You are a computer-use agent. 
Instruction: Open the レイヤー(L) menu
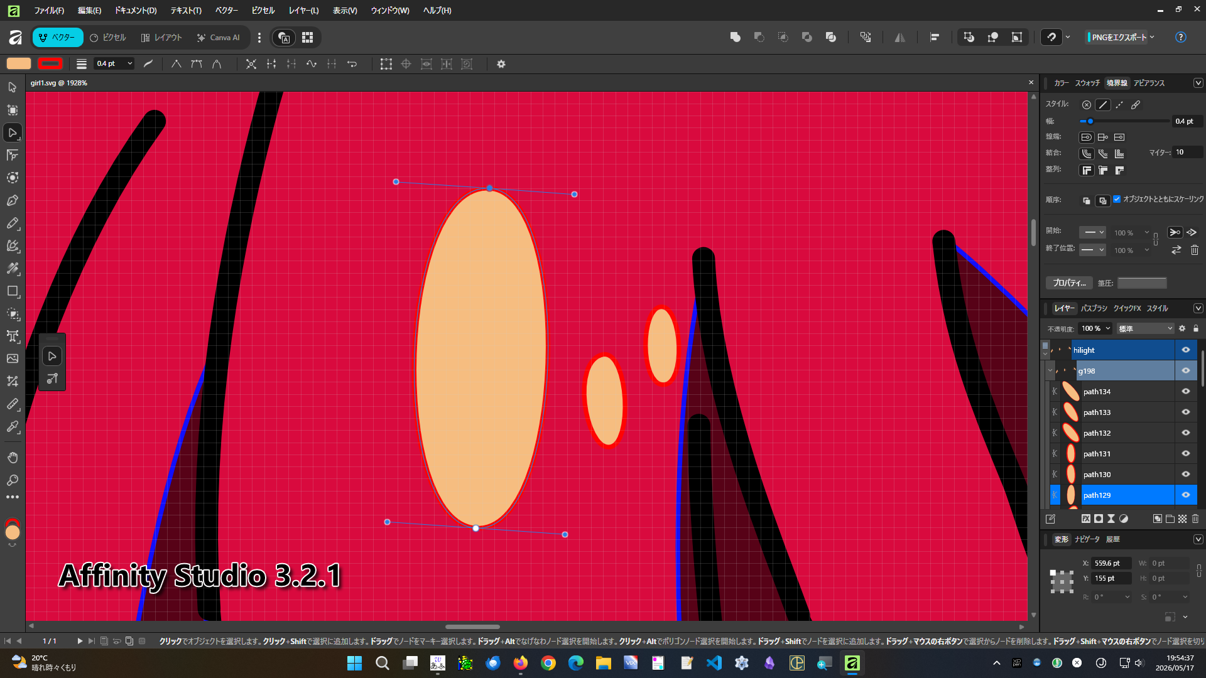pos(303,11)
